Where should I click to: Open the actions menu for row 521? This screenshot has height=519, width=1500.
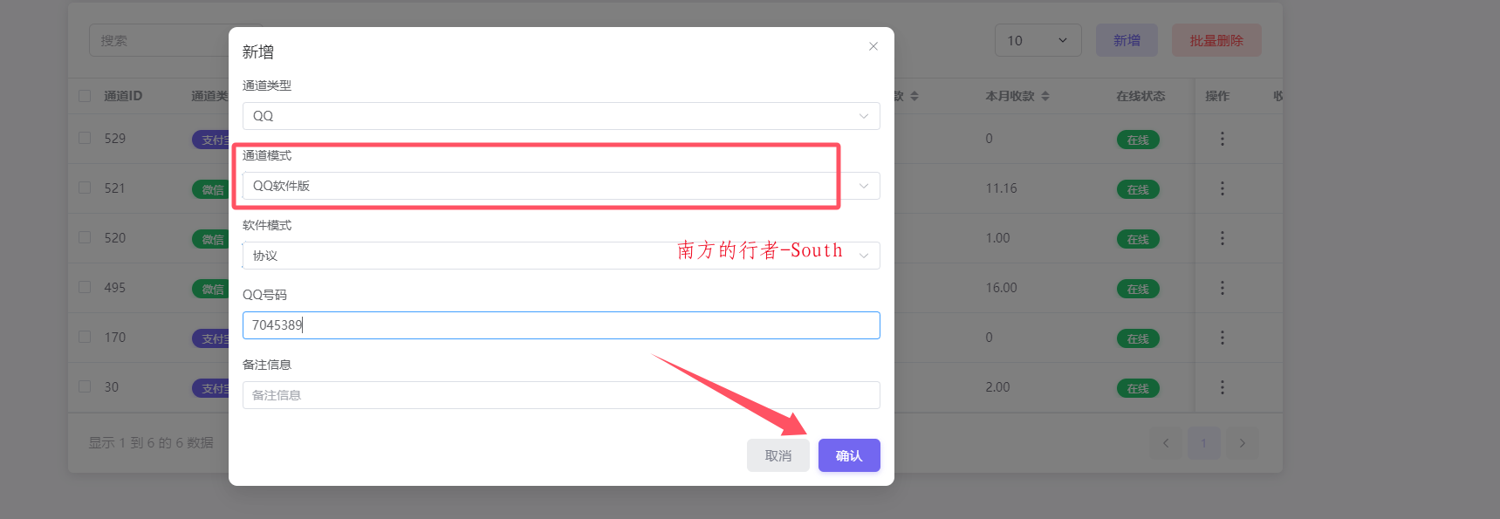(1223, 188)
